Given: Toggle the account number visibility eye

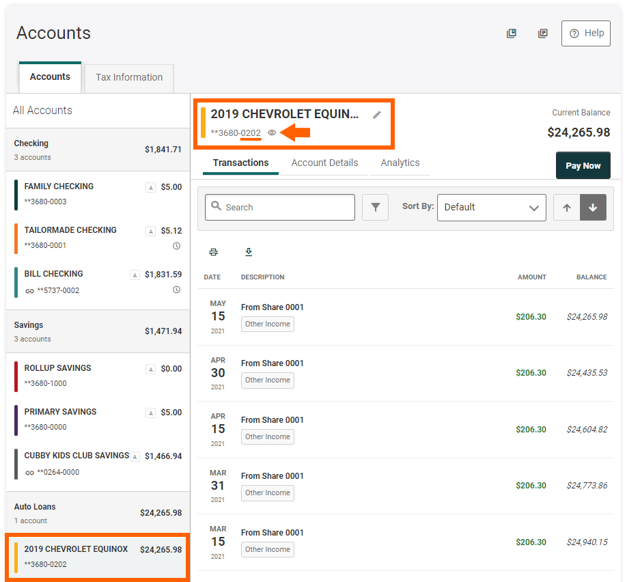Looking at the screenshot, I should [x=272, y=133].
